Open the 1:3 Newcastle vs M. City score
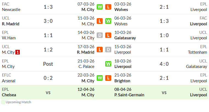 point(48,7)
